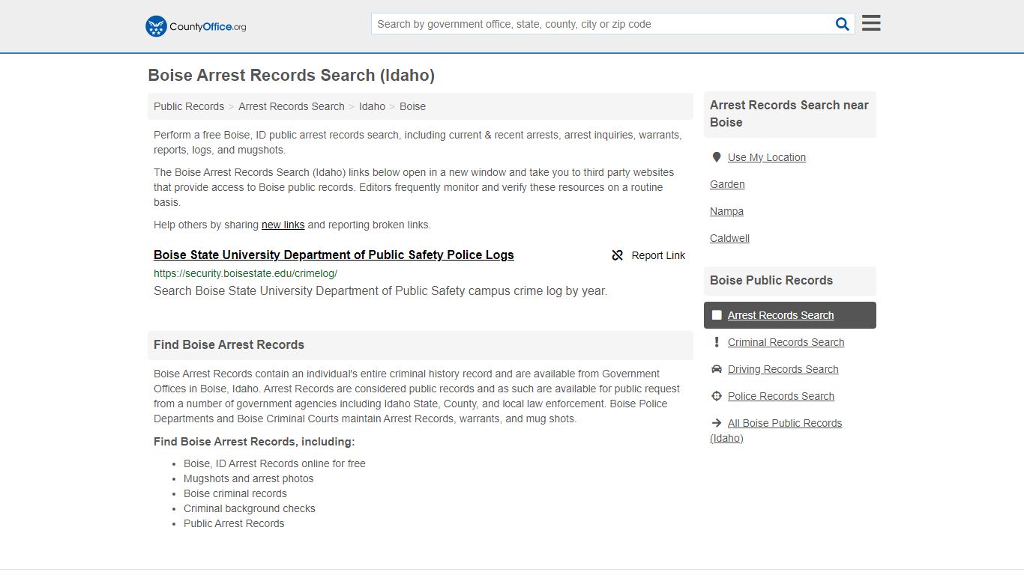Screen dimensions: 1024x575
Task: Click the Driving Records car icon
Action: coord(717,369)
